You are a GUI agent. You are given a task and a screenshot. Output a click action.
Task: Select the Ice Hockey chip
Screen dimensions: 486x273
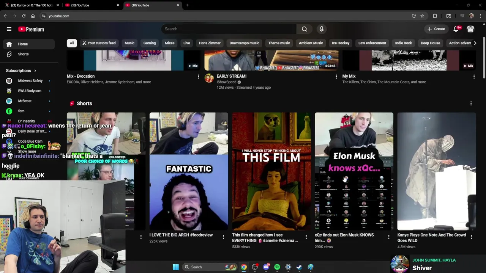[341, 43]
